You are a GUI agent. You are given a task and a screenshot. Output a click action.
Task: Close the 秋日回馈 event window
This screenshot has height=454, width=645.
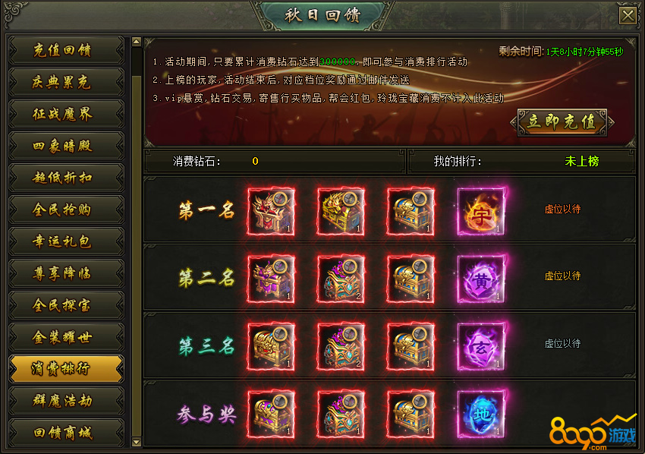click(628, 16)
